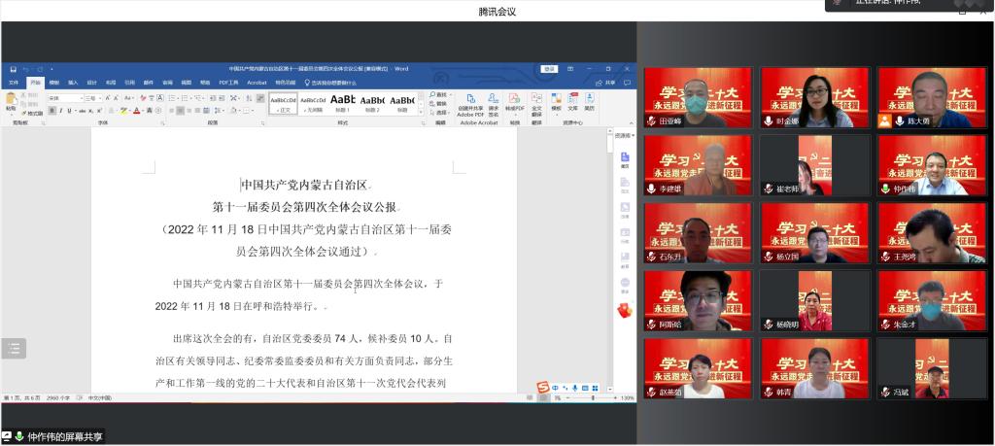
Task: Select the Format Painter (格式刷) tool
Action: 32,113
